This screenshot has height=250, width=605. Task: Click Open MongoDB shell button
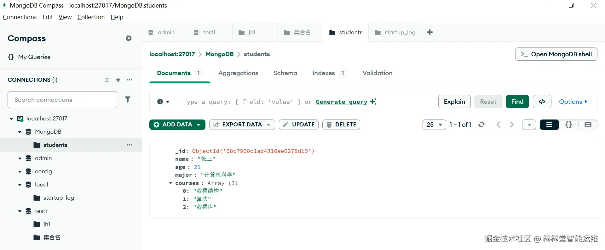tap(556, 54)
